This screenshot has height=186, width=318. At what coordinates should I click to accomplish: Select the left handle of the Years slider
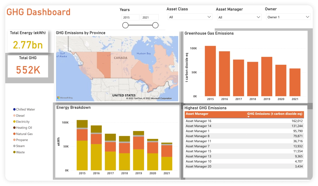pos(125,25)
